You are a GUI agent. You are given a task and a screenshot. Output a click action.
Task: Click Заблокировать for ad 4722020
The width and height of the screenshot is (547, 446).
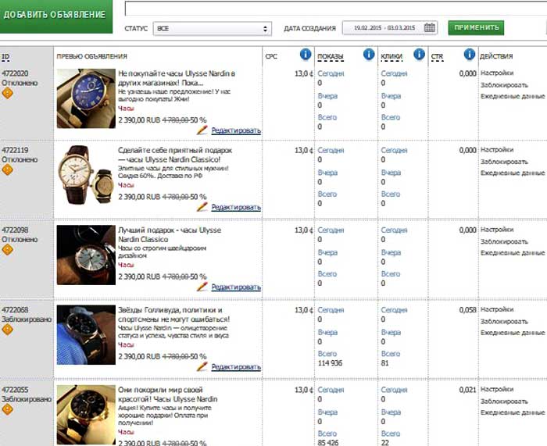[504, 85]
